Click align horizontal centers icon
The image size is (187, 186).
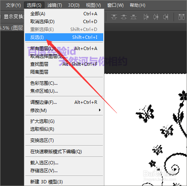[156, 17]
